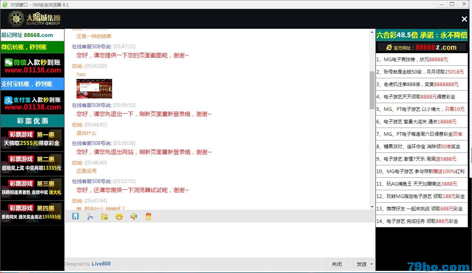The height and width of the screenshot is (273, 472).
Task: Save the chat transcript with the floppy disk icon
Action: [75, 216]
